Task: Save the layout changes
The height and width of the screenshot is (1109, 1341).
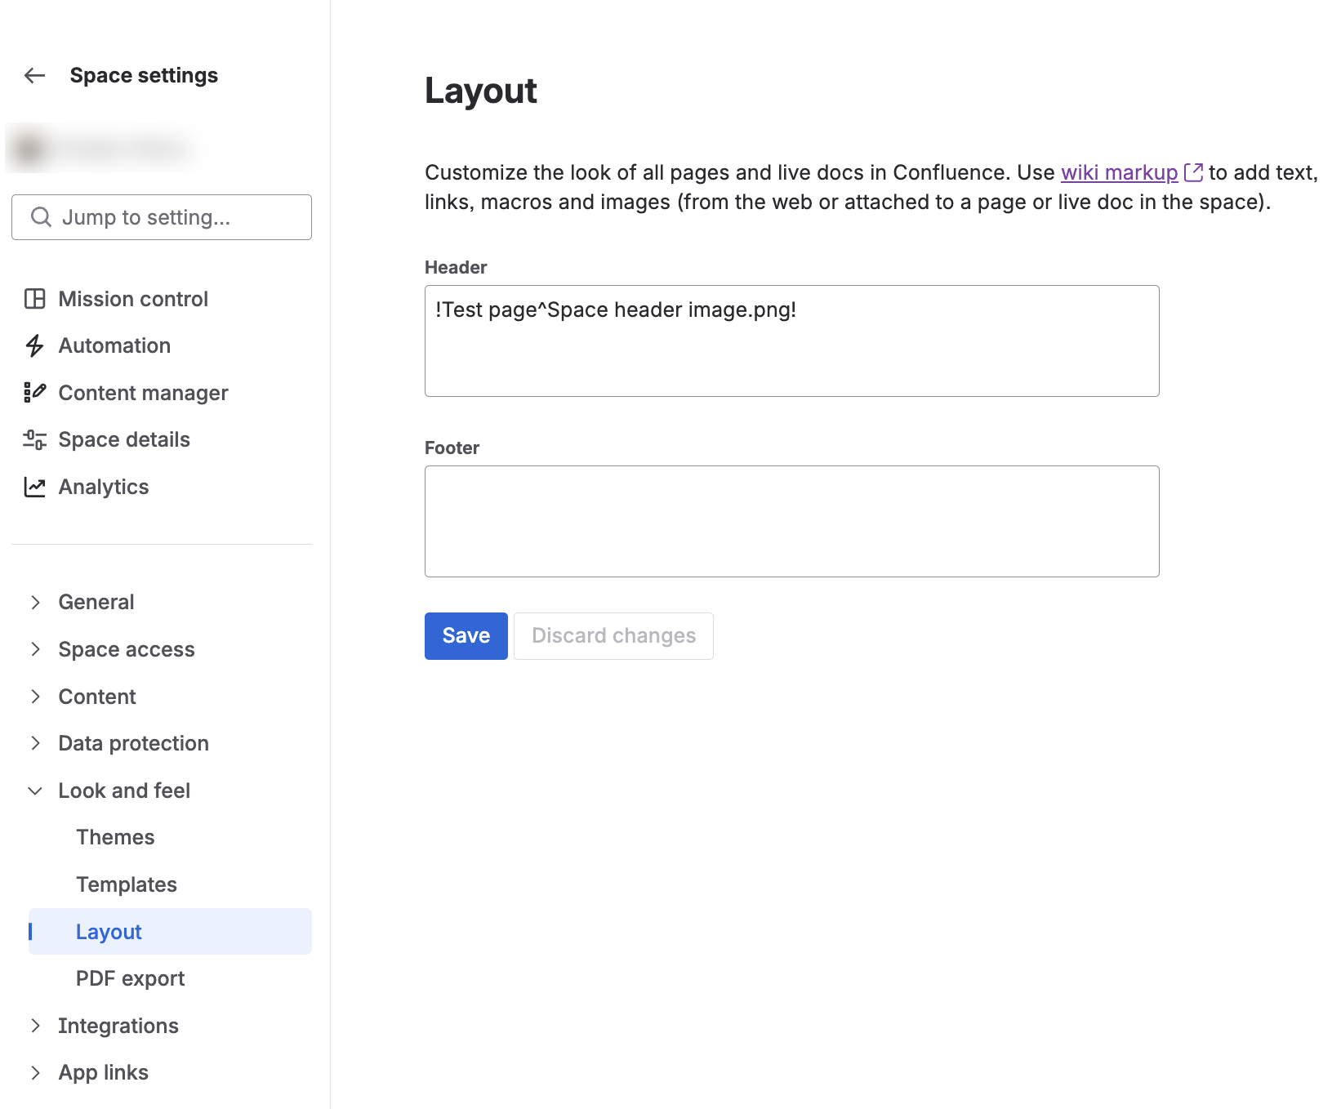Action: click(466, 636)
